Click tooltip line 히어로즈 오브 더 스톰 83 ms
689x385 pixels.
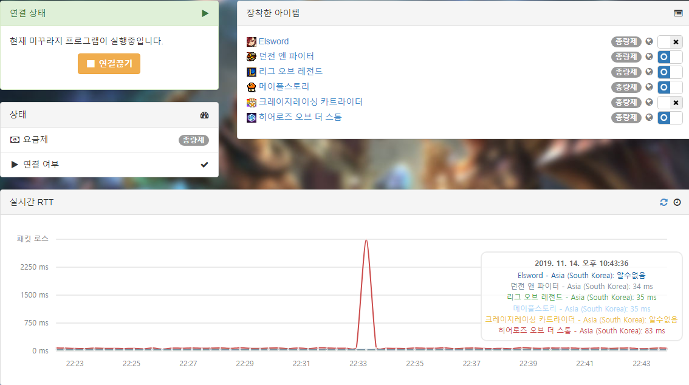[581, 330]
